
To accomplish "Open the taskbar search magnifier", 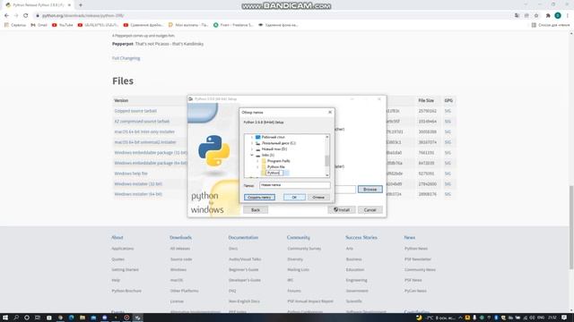I will click(16, 318).
